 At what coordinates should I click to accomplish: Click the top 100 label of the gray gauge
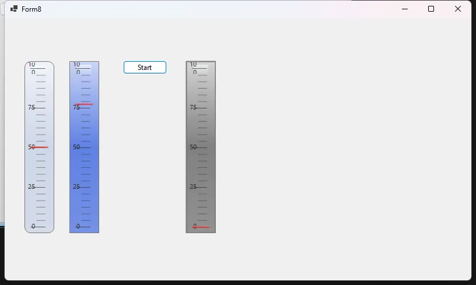coord(194,65)
